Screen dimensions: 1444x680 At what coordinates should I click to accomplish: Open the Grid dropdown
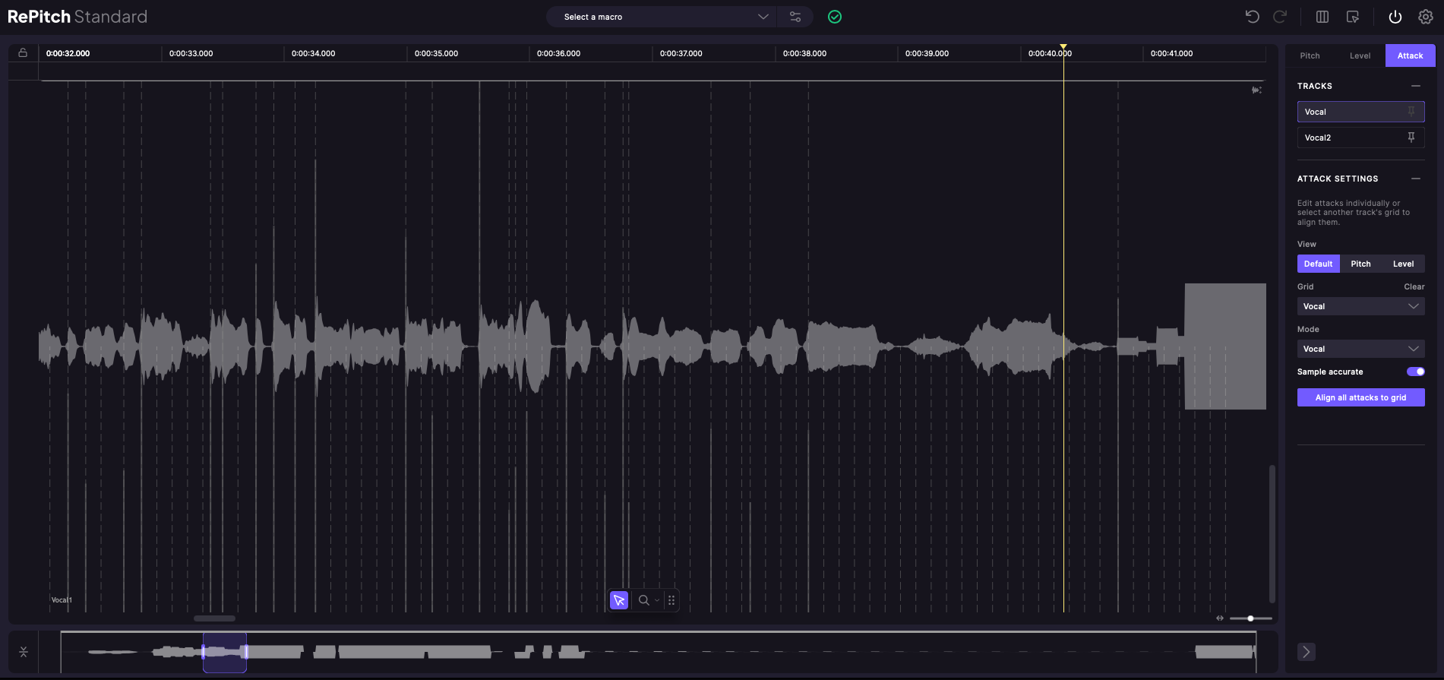tap(1360, 306)
